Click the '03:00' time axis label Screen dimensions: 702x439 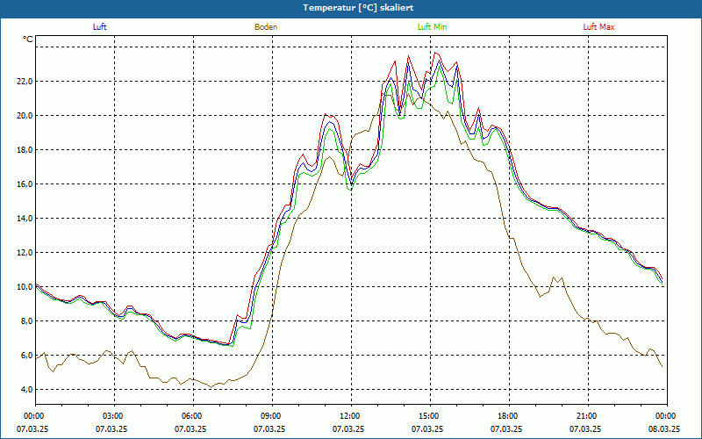pyautogui.click(x=114, y=416)
